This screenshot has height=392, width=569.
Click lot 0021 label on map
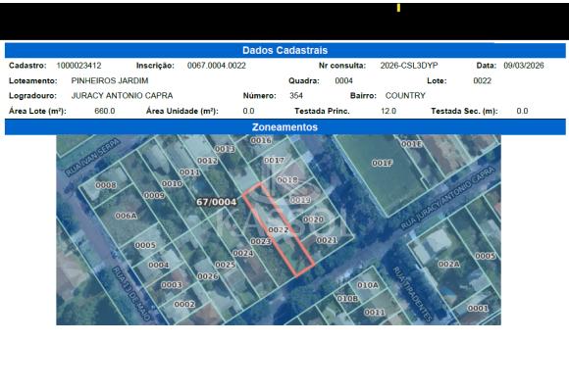tap(327, 240)
